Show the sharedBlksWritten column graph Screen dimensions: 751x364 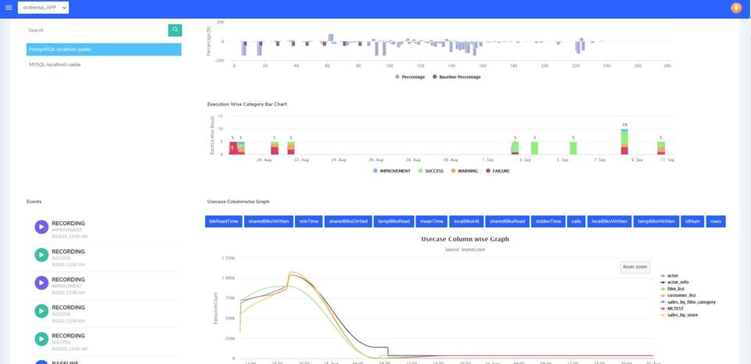(268, 222)
